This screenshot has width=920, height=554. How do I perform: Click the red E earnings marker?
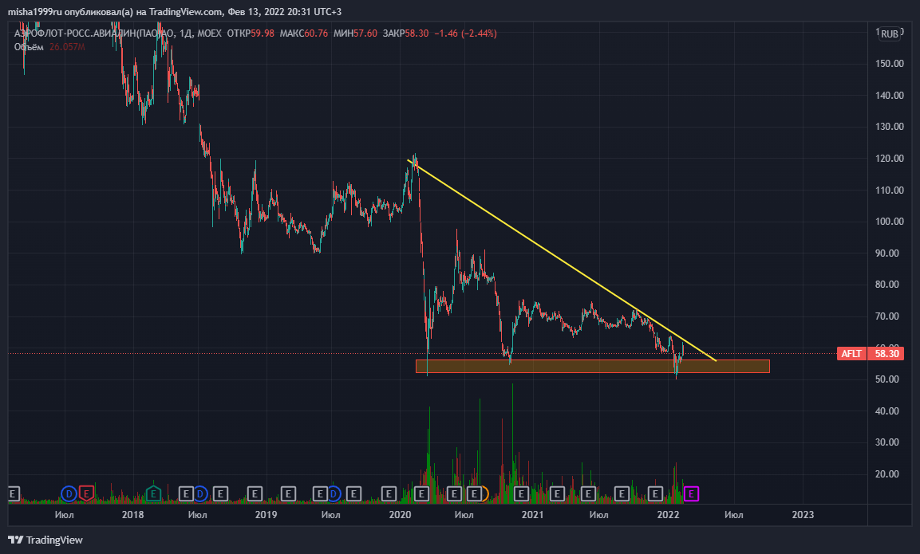point(86,494)
